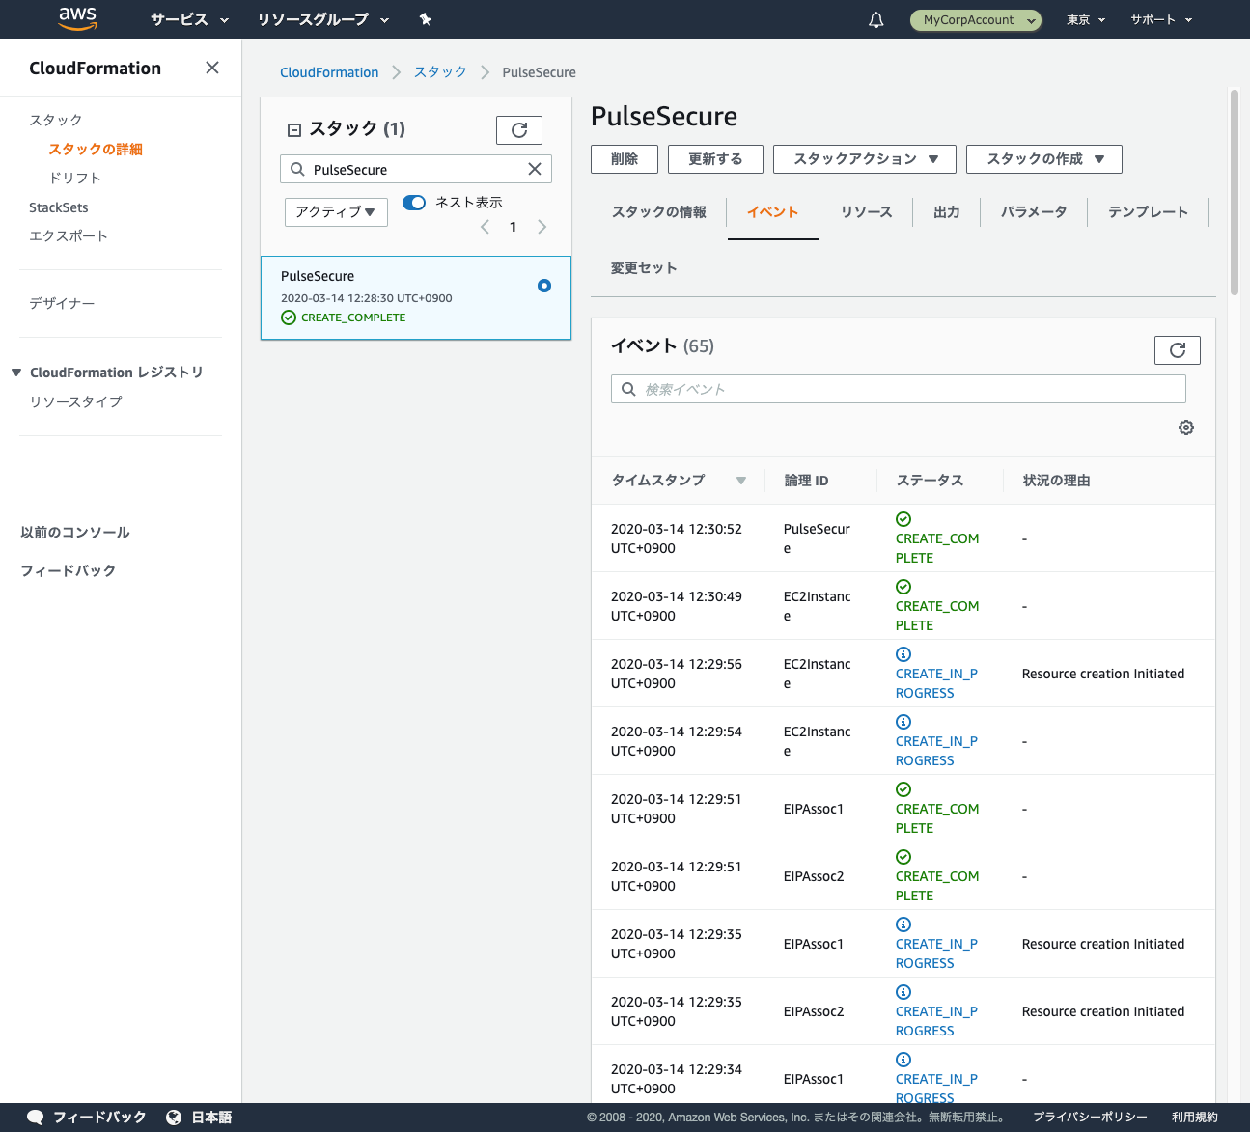Open the events table settings gear
This screenshot has height=1132, width=1250.
[1185, 427]
